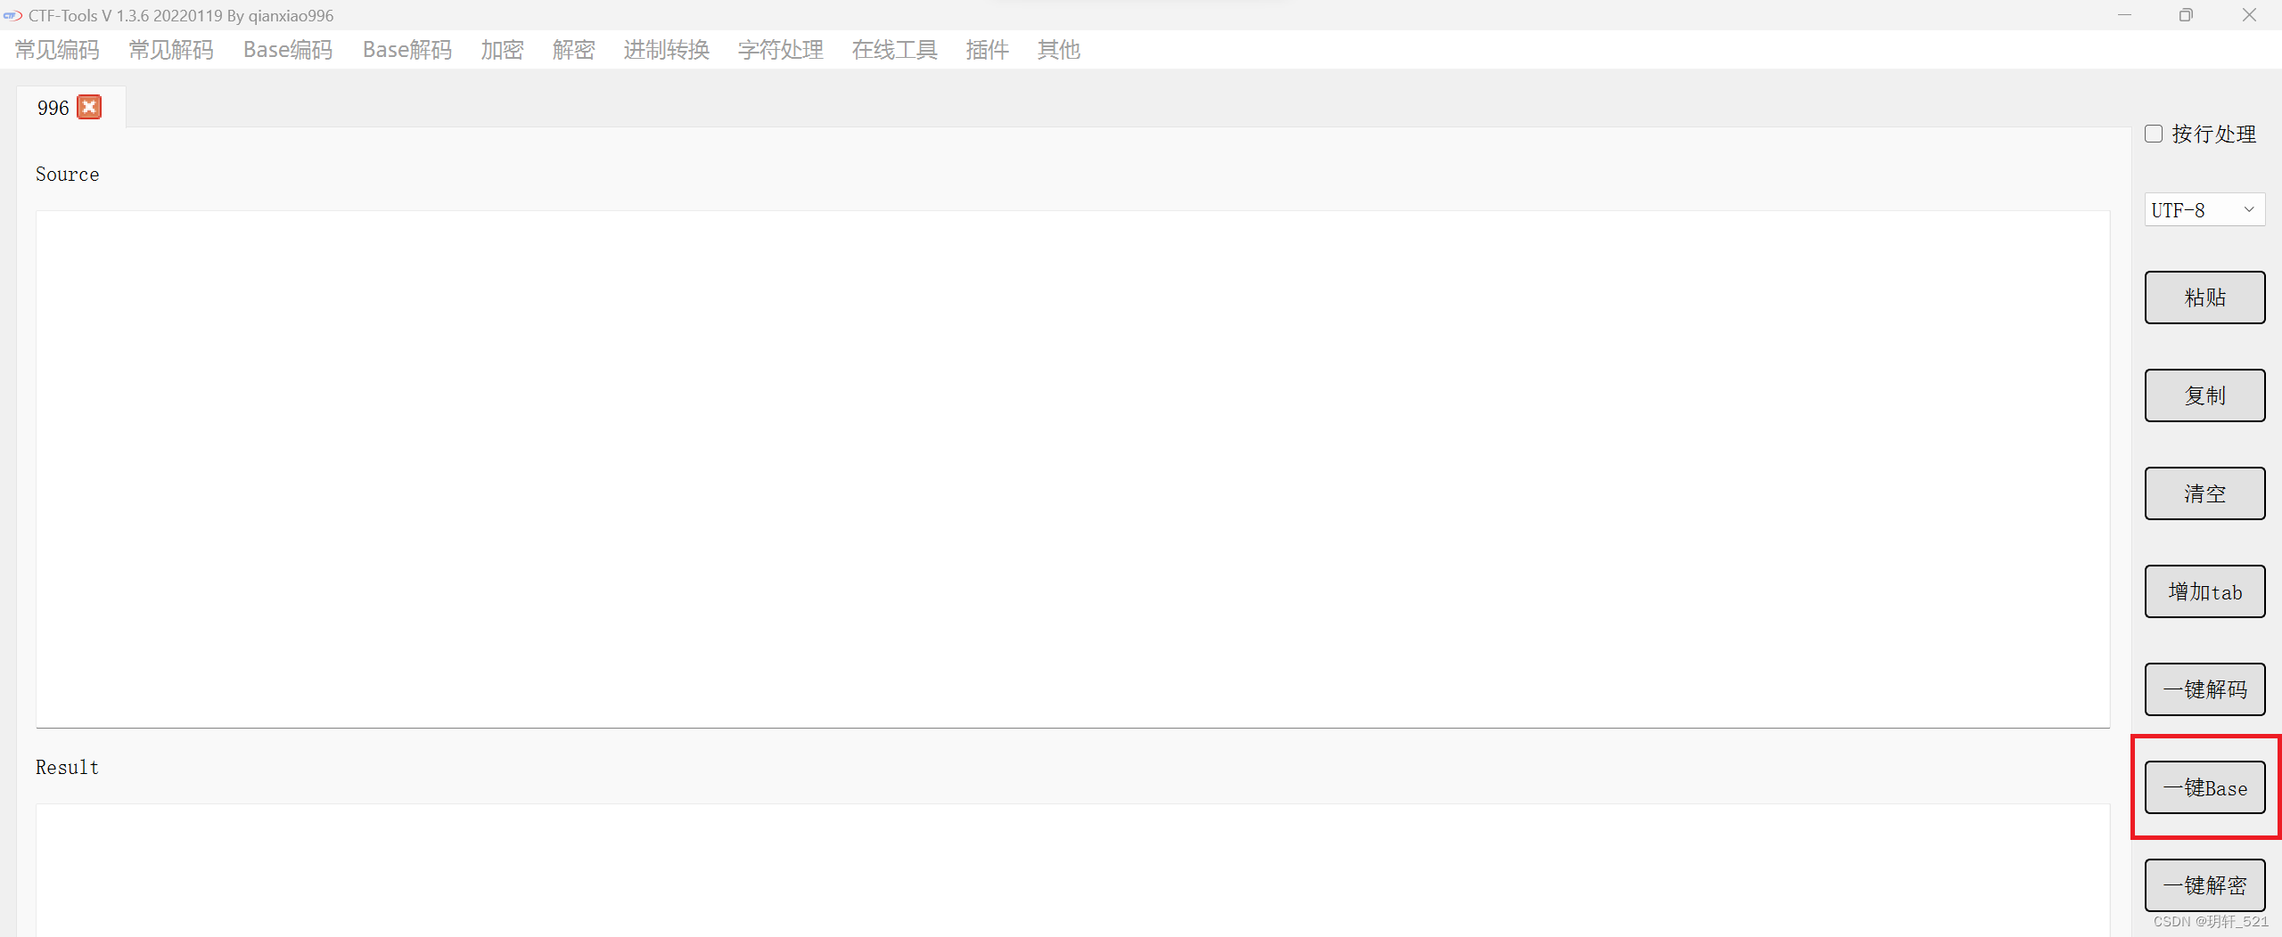2282x937 pixels.
Task: Open the 进制转换 menu
Action: pyautogui.click(x=667, y=50)
